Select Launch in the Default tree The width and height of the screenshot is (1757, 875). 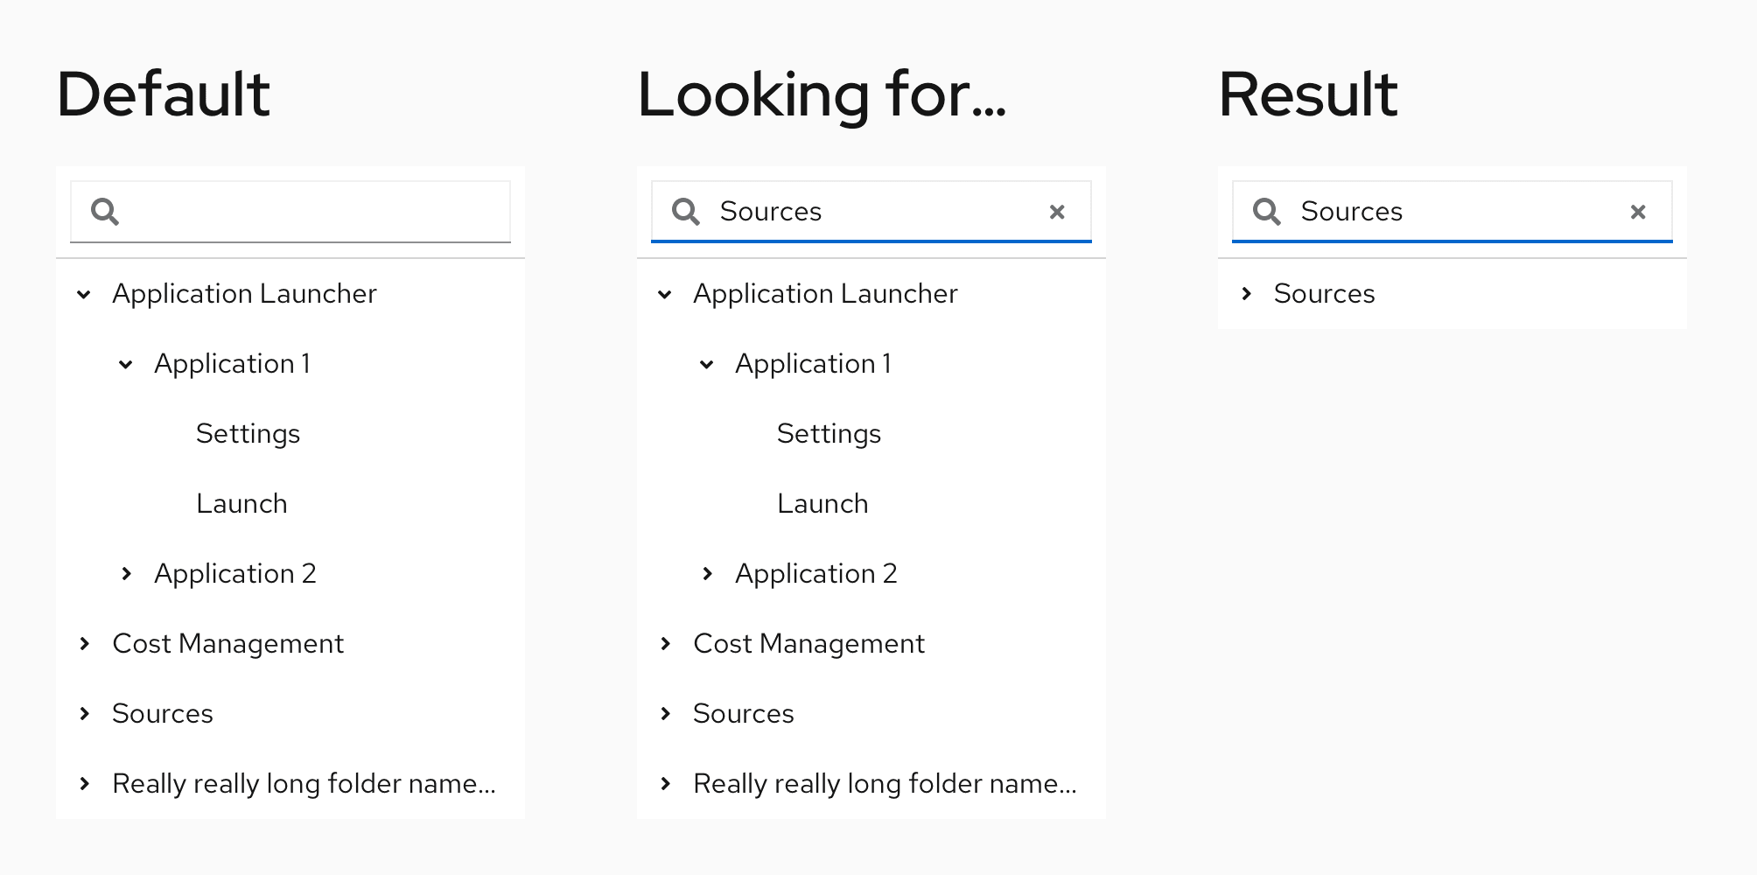pos(241,504)
